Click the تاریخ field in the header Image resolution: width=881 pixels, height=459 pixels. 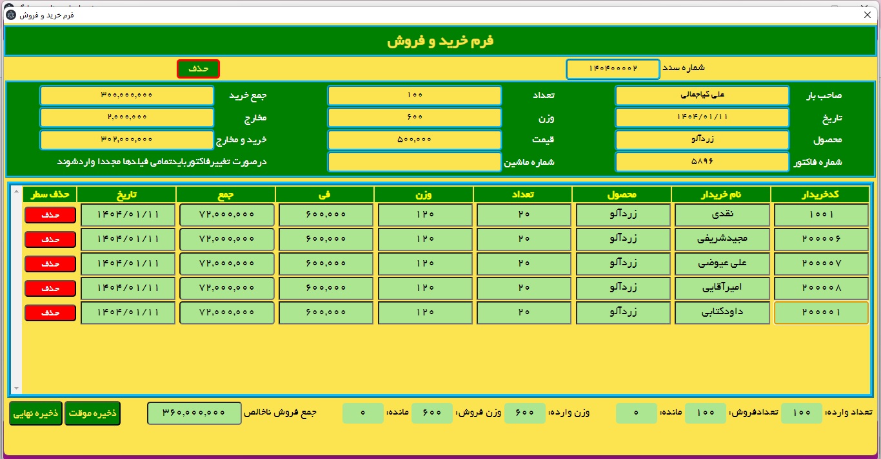[702, 118]
